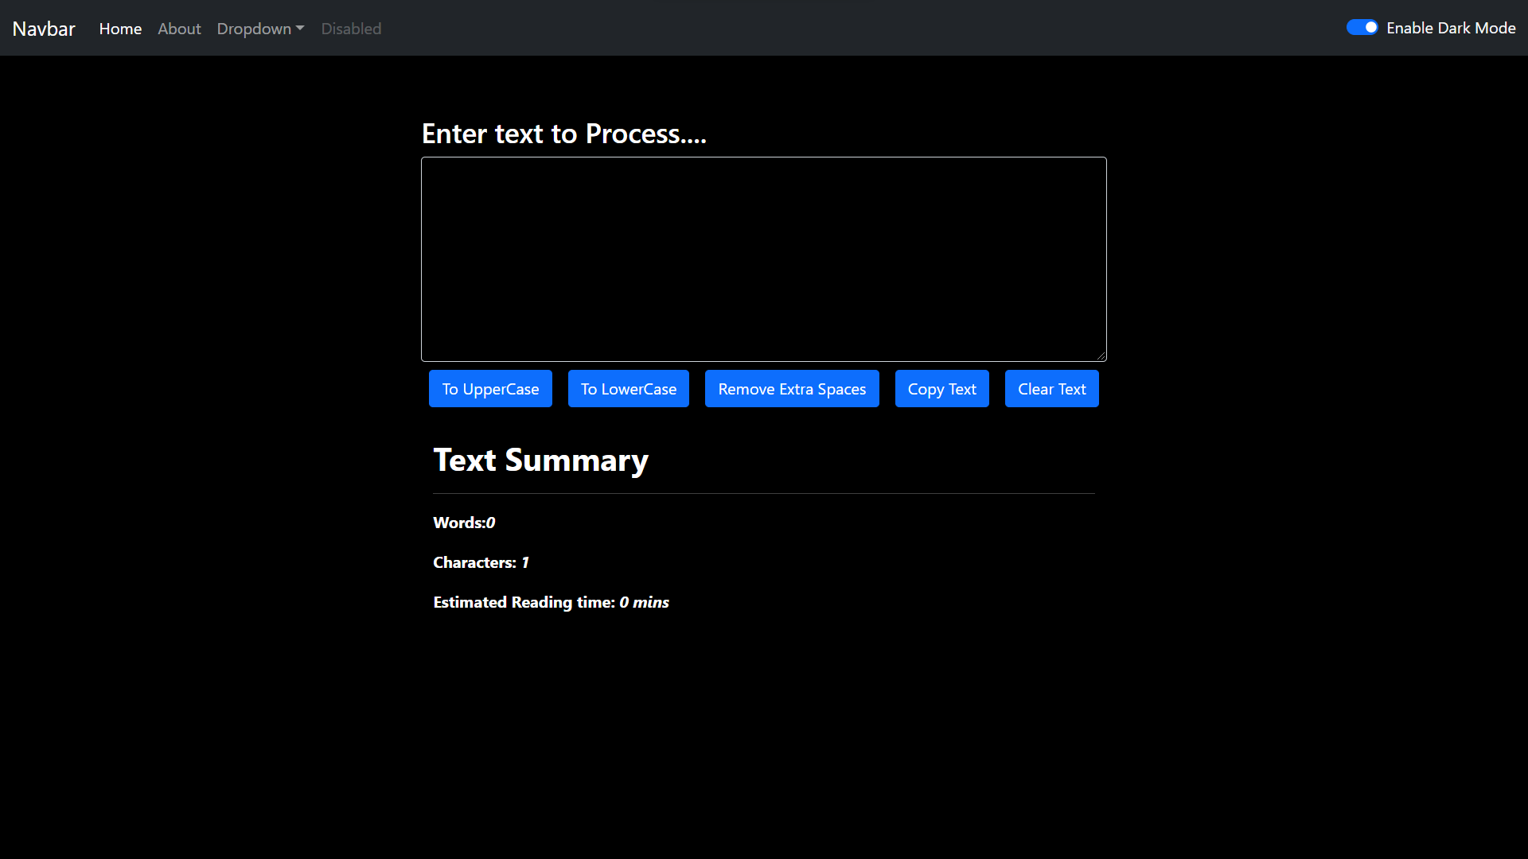Grab the textarea resize handle corner
Image resolution: width=1528 pixels, height=859 pixels.
coord(1101,356)
